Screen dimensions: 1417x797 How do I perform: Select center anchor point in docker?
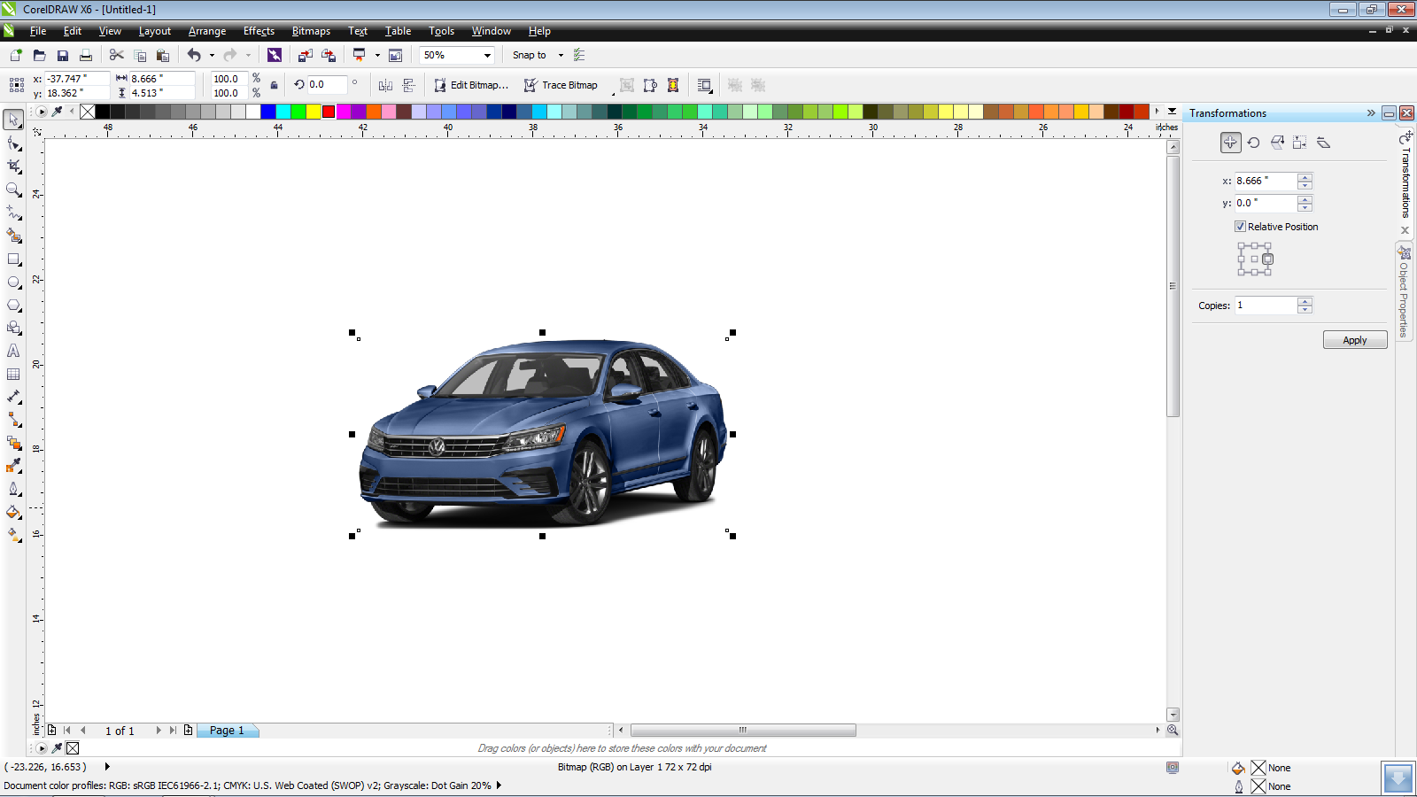tap(1254, 259)
